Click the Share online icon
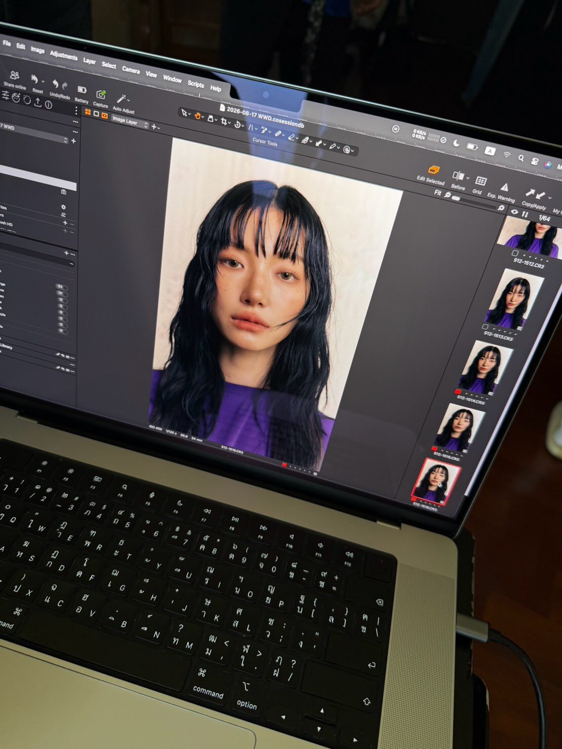The height and width of the screenshot is (749, 562). [15, 76]
